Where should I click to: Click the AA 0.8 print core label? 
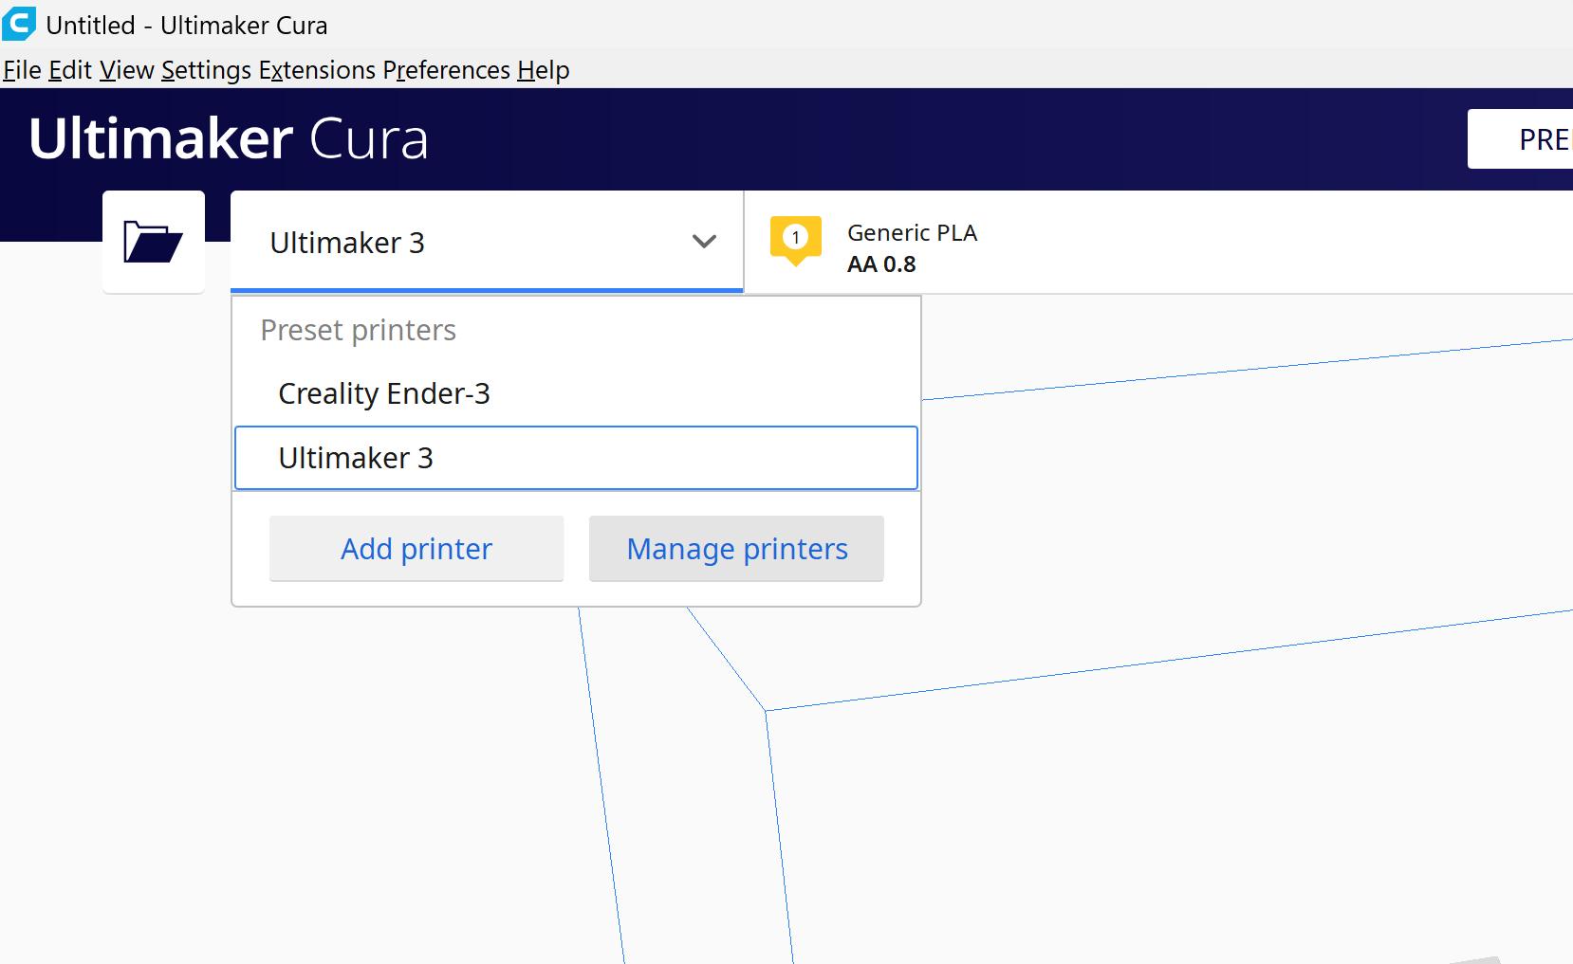pyautogui.click(x=881, y=264)
